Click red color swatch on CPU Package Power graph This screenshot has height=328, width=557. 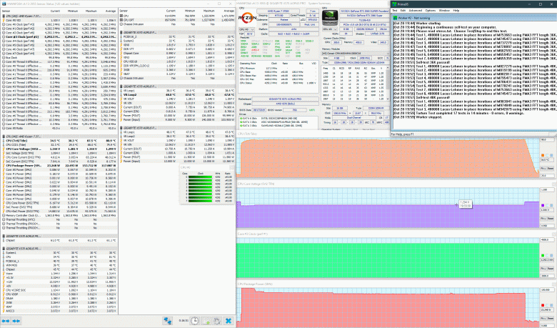click(543, 305)
